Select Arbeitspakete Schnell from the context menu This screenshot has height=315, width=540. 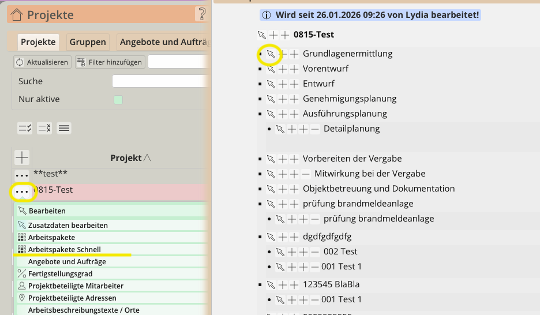65,250
